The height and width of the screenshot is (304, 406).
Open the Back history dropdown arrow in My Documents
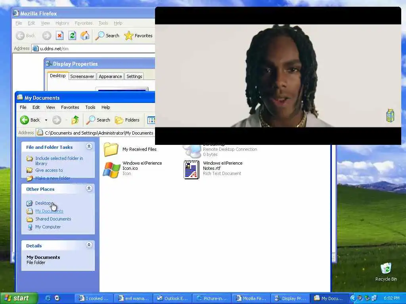point(46,120)
